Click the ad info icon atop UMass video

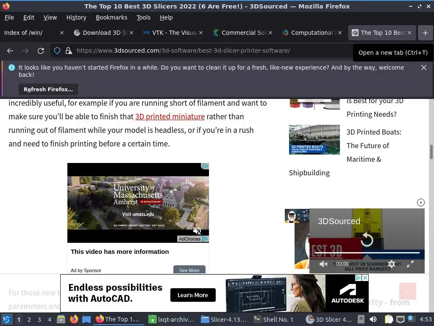pos(205,166)
